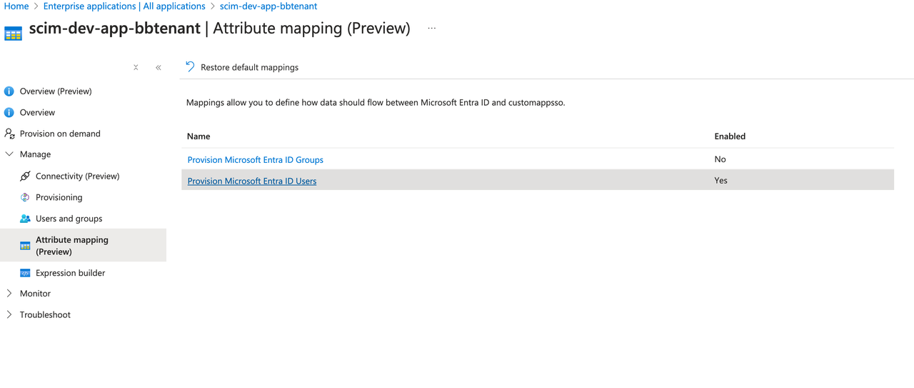
Task: Click the expand/collapse all menu groups icon
Action: click(136, 68)
